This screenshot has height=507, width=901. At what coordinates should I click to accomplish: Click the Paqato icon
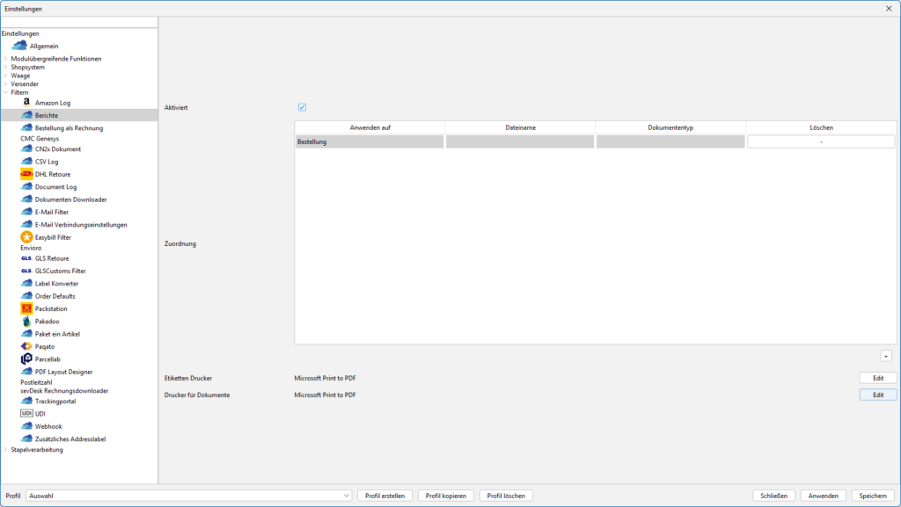click(x=26, y=346)
